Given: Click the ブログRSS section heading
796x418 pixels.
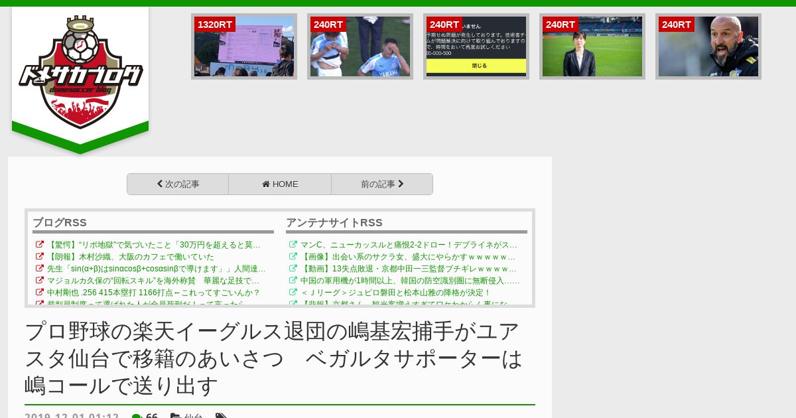Looking at the screenshot, I should (x=60, y=223).
